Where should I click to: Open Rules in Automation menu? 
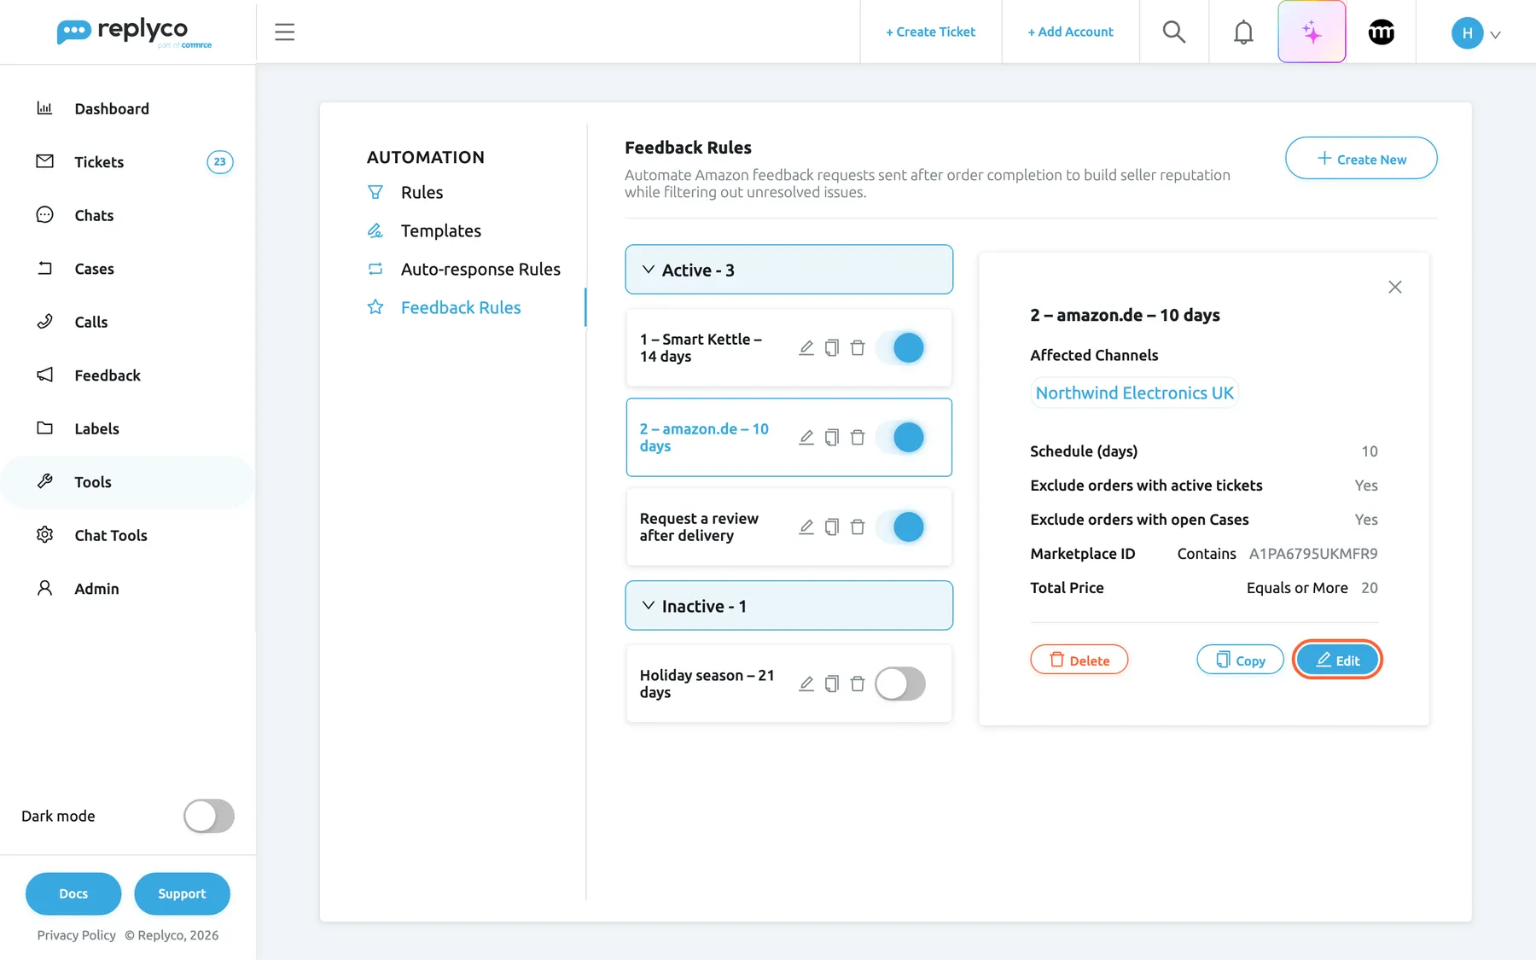tap(422, 192)
